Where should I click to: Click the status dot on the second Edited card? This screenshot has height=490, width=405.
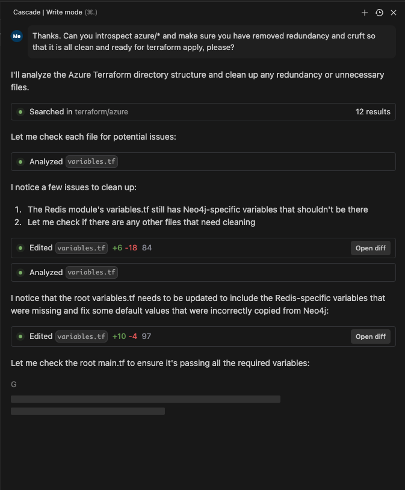[x=20, y=336]
